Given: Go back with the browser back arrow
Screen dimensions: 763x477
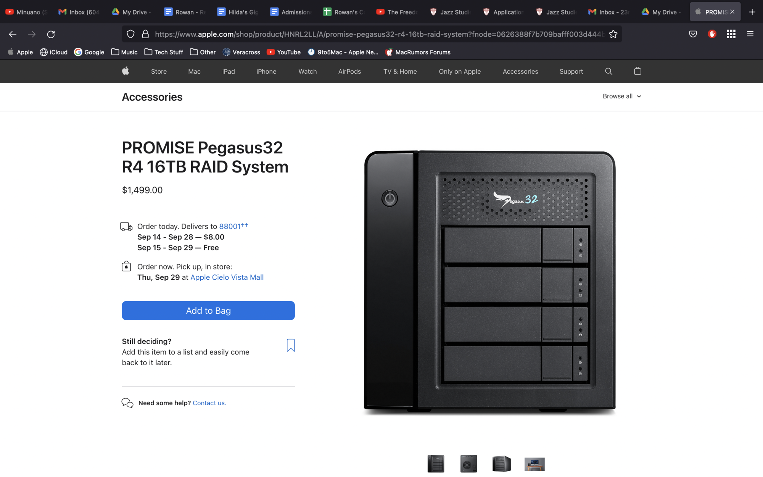Looking at the screenshot, I should click(x=13, y=34).
